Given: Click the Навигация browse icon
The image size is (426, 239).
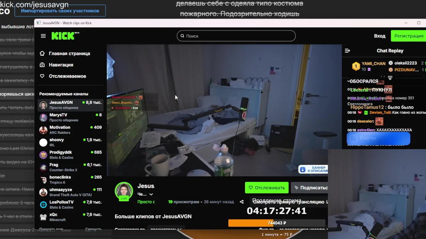Looking at the screenshot, I should tap(42, 65).
